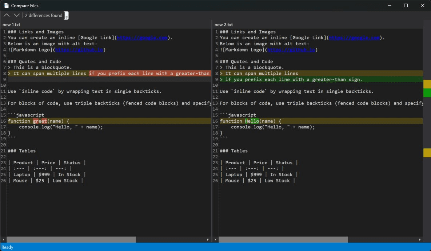The image size is (431, 251).
Task: Click '| Mouse | $25 | Low Stock |' row in new 2.txt
Action: [x=257, y=181]
